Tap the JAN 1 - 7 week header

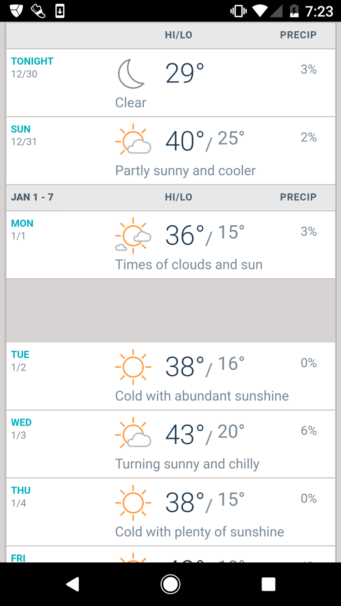pos(32,197)
